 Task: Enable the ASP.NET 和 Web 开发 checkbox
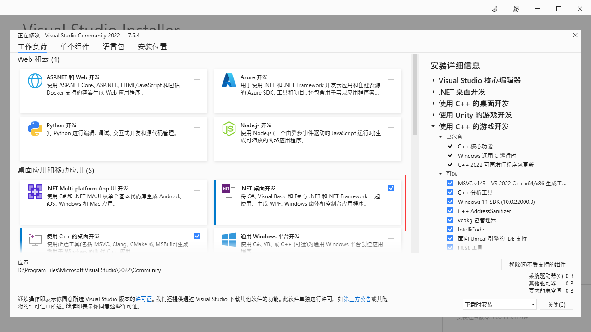(x=197, y=77)
